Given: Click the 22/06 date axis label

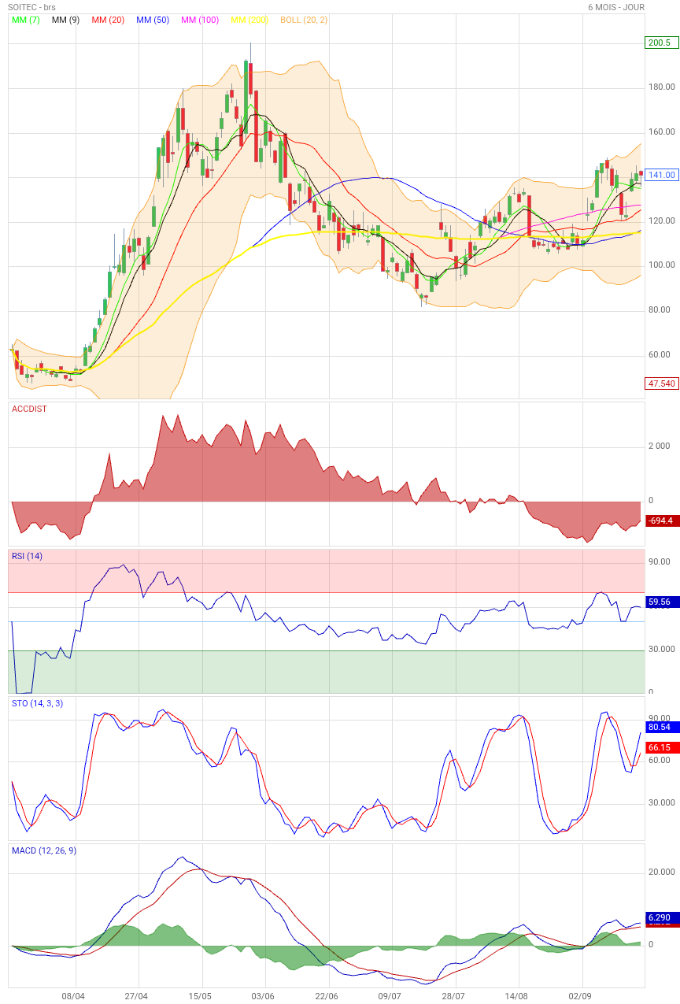Looking at the screenshot, I should (327, 995).
